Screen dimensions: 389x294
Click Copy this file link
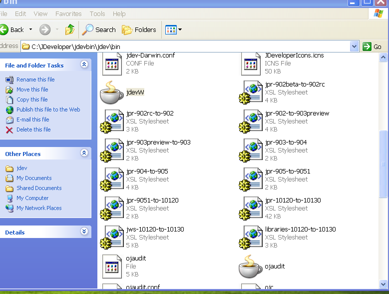(x=32, y=99)
